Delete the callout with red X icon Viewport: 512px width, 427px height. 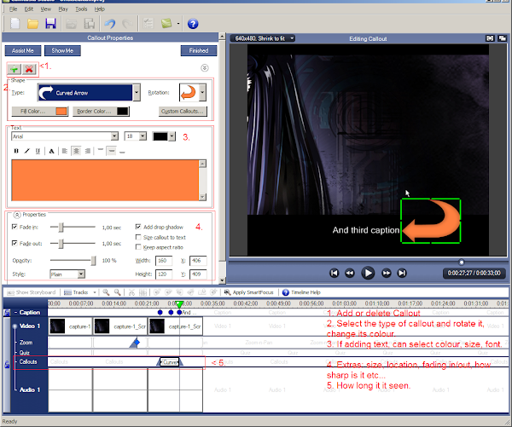pyautogui.click(x=29, y=67)
